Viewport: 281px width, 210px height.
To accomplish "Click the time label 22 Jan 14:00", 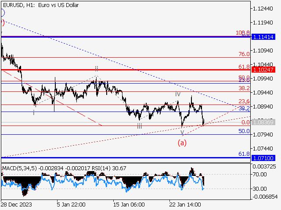I will 185,204.
